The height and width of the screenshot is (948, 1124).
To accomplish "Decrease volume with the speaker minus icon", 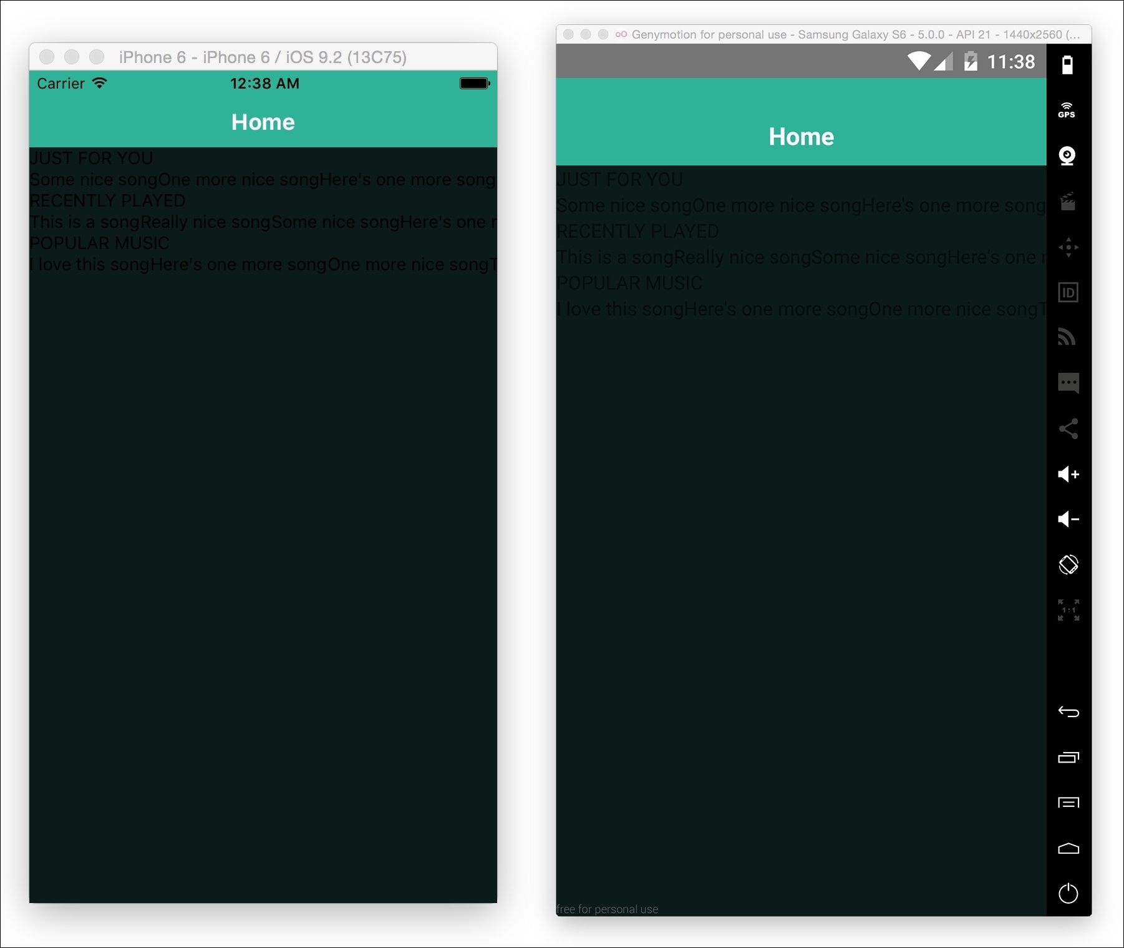I will point(1068,519).
